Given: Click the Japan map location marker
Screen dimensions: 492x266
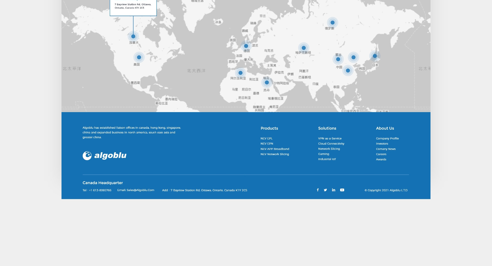Looking at the screenshot, I should (375, 56).
